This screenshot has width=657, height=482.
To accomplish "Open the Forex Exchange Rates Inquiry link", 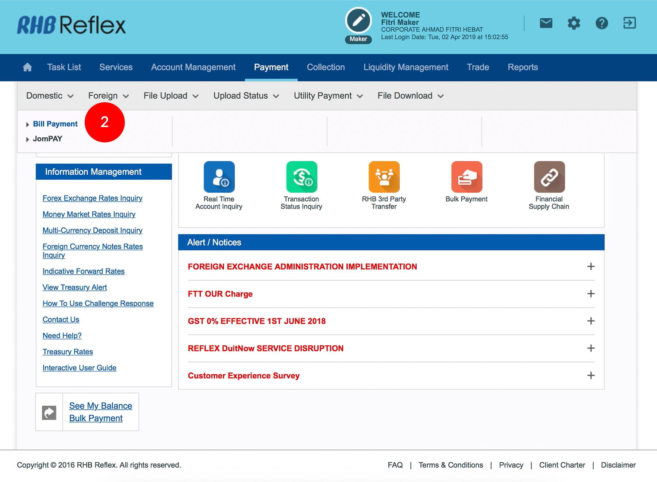I will (x=92, y=198).
